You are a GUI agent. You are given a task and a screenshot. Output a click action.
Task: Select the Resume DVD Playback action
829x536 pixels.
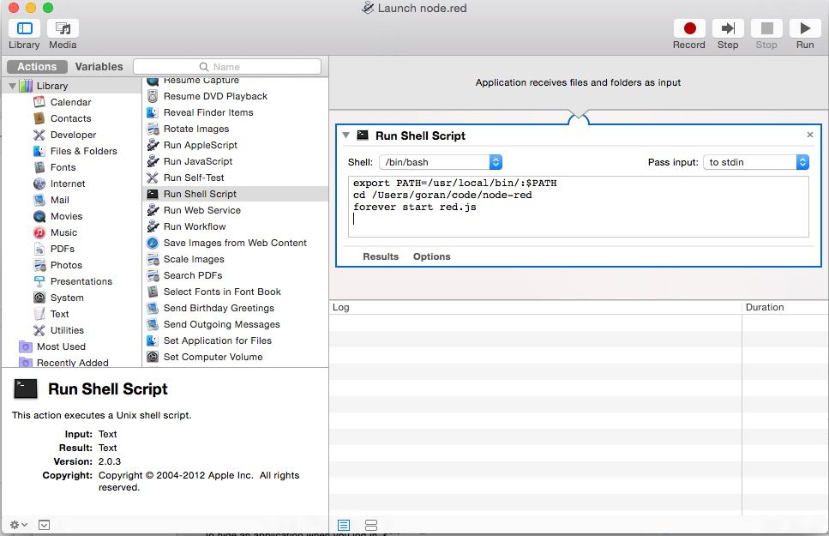tap(215, 96)
